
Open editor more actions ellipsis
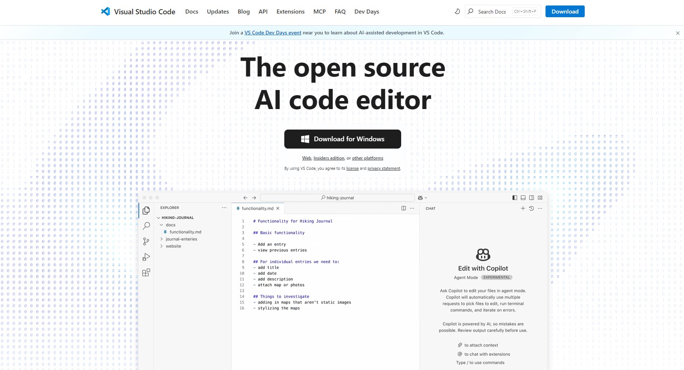(412, 208)
